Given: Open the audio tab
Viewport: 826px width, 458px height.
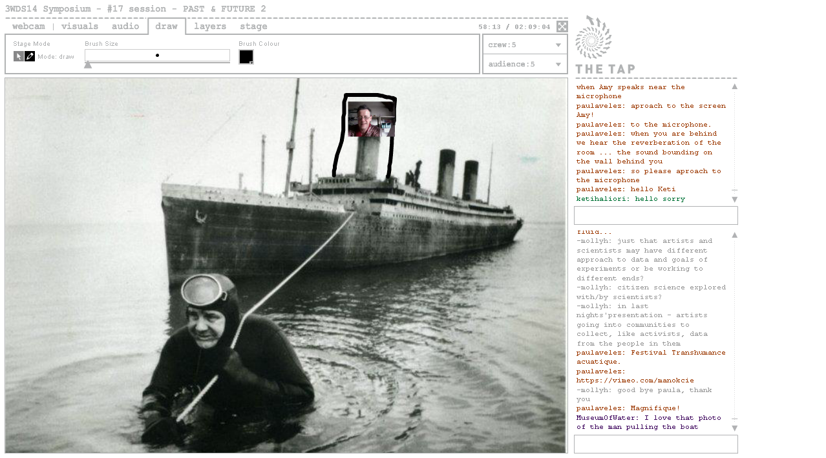Looking at the screenshot, I should coord(125,26).
